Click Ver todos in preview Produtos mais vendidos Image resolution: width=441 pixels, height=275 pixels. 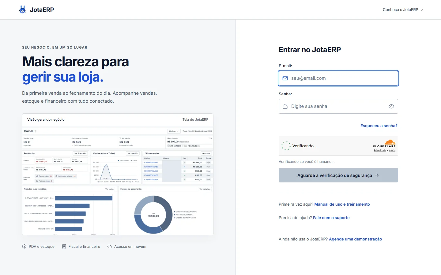(109, 189)
